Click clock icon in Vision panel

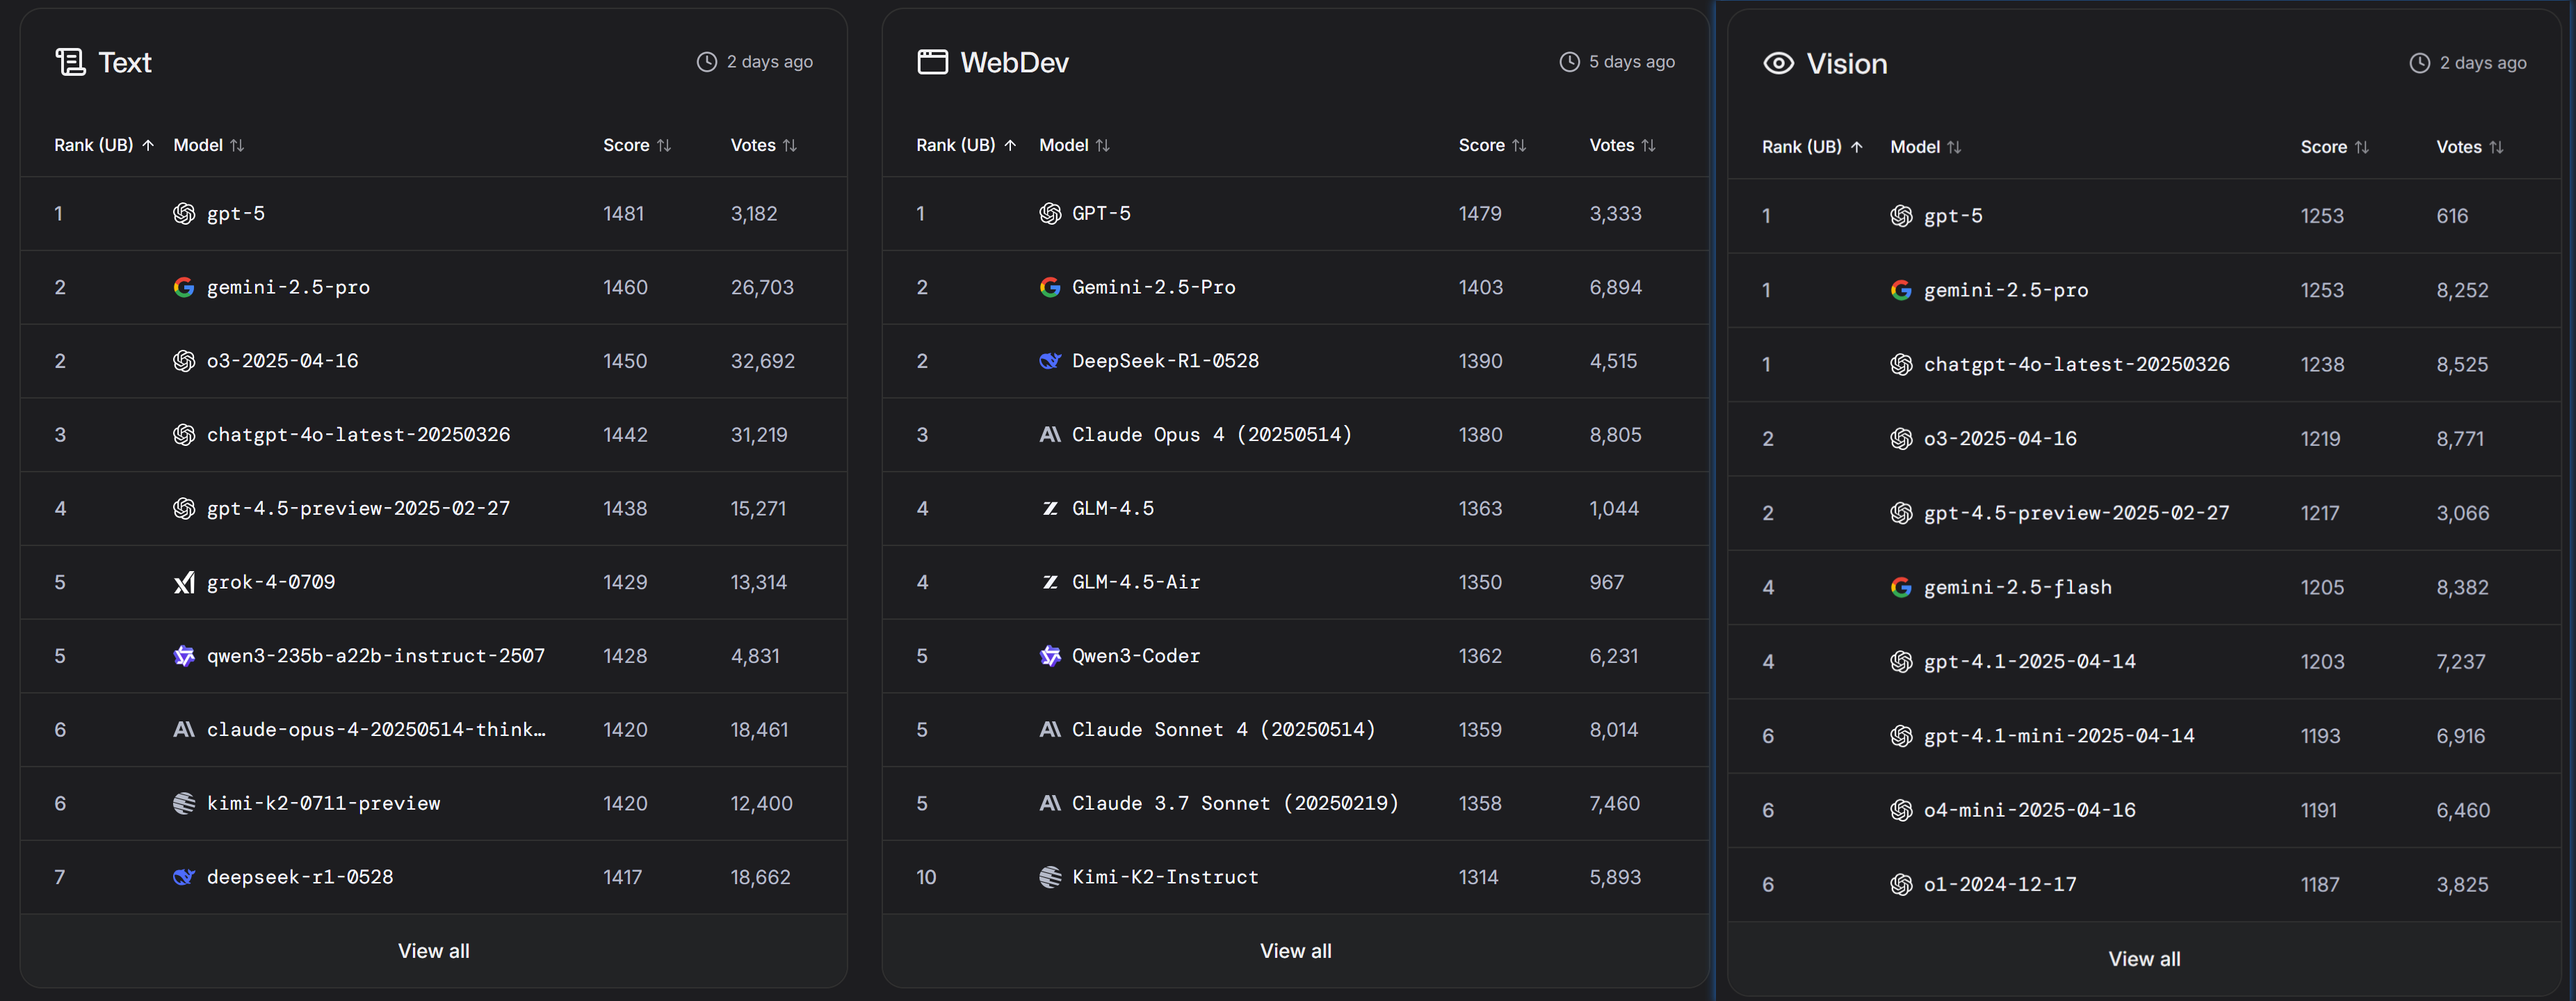point(2419,63)
